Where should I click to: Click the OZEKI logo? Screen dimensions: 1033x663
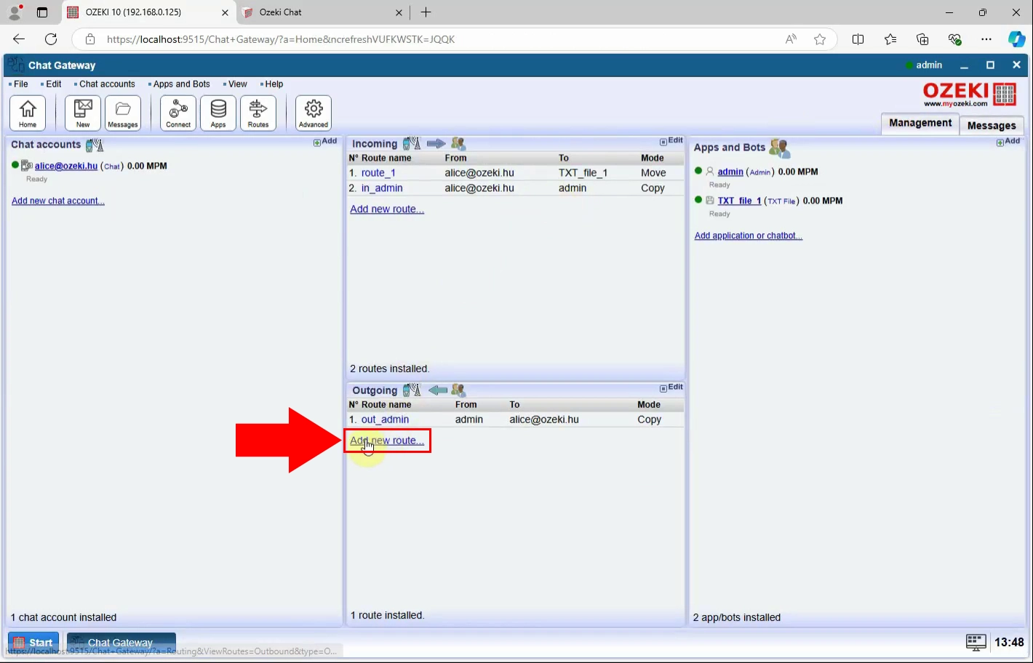tap(970, 95)
